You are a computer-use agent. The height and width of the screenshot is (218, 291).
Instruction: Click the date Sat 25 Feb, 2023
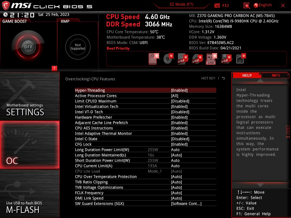(x=54, y=14)
